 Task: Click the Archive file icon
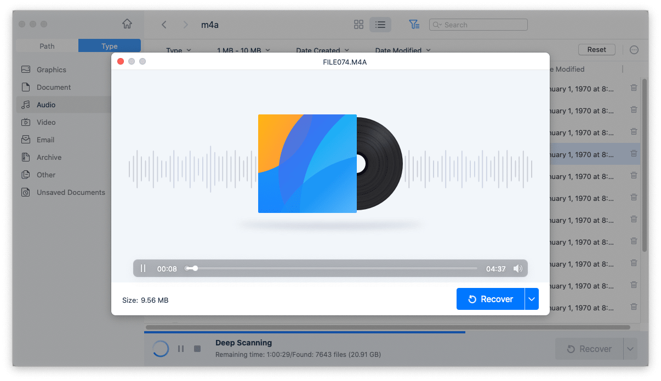coord(26,157)
